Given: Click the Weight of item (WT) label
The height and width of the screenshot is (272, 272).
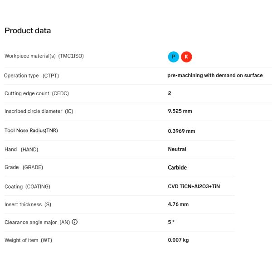Looking at the screenshot, I should (x=28, y=240).
